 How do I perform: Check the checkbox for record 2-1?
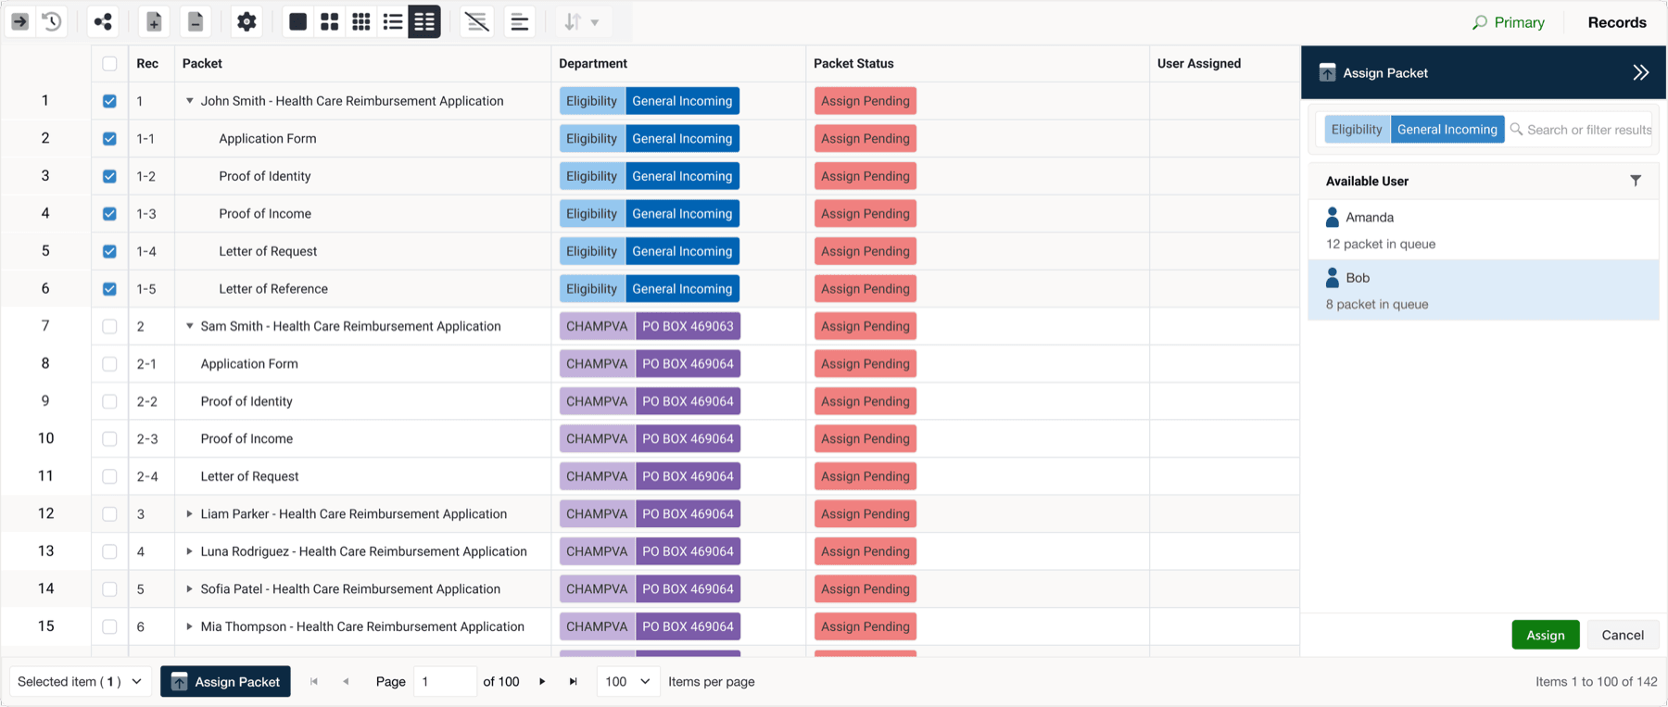click(x=109, y=363)
